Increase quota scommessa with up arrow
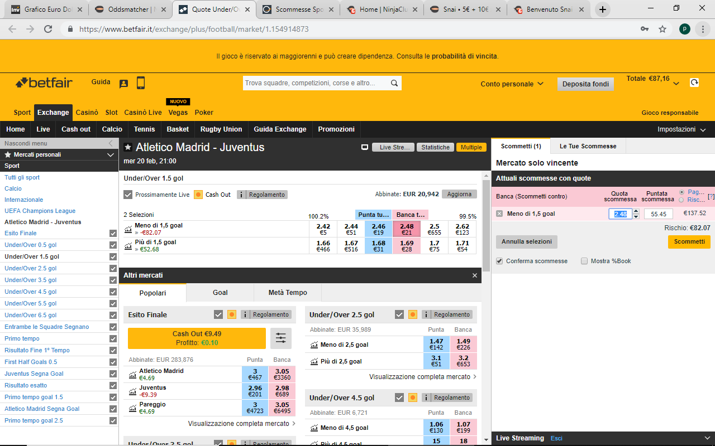715x446 pixels. 636,211
